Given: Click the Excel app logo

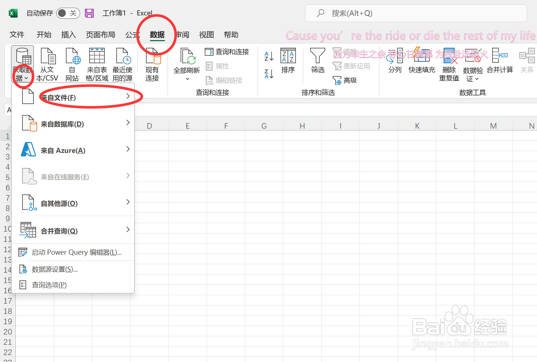Looking at the screenshot, I should (13, 13).
